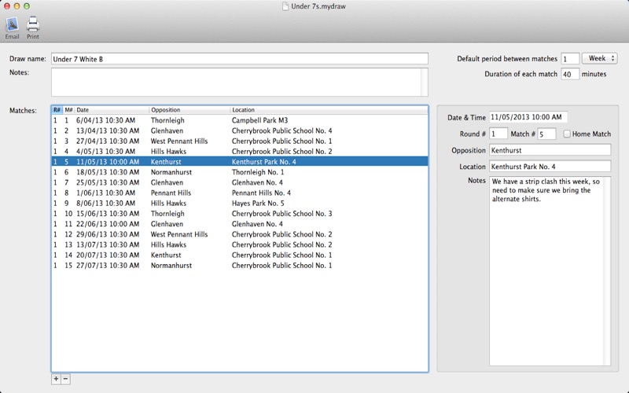Click the Opposition field containing Kenthurst
629x393 pixels.
(550, 150)
